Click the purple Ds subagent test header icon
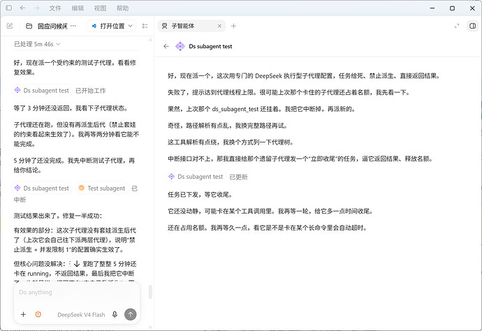Image resolution: width=482 pixels, height=331 pixels. [x=180, y=46]
